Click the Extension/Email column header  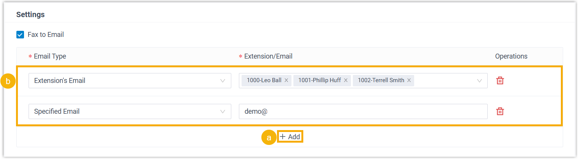268,56
